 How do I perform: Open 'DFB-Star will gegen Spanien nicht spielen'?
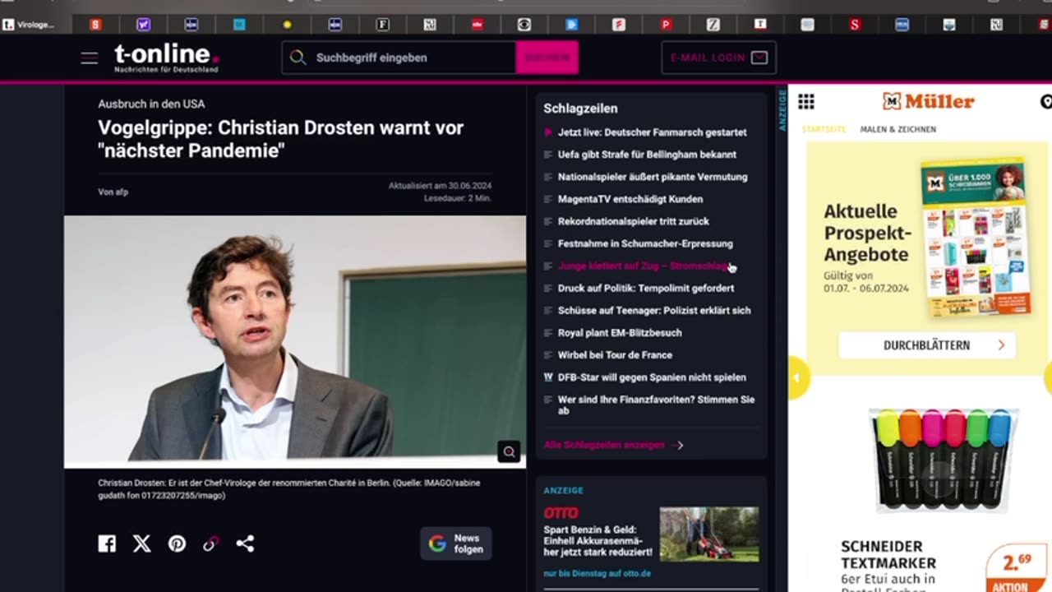(652, 377)
